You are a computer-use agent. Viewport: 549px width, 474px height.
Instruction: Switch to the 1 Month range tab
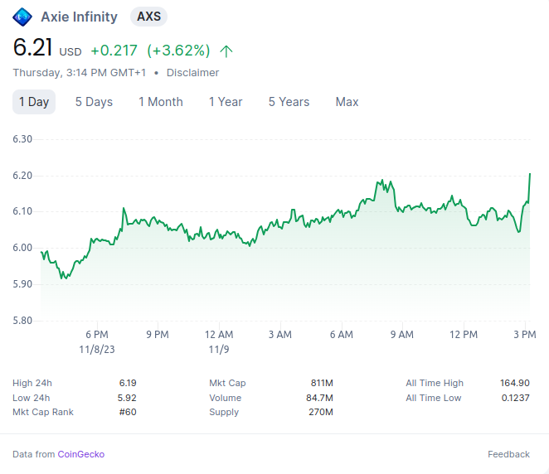tap(161, 102)
